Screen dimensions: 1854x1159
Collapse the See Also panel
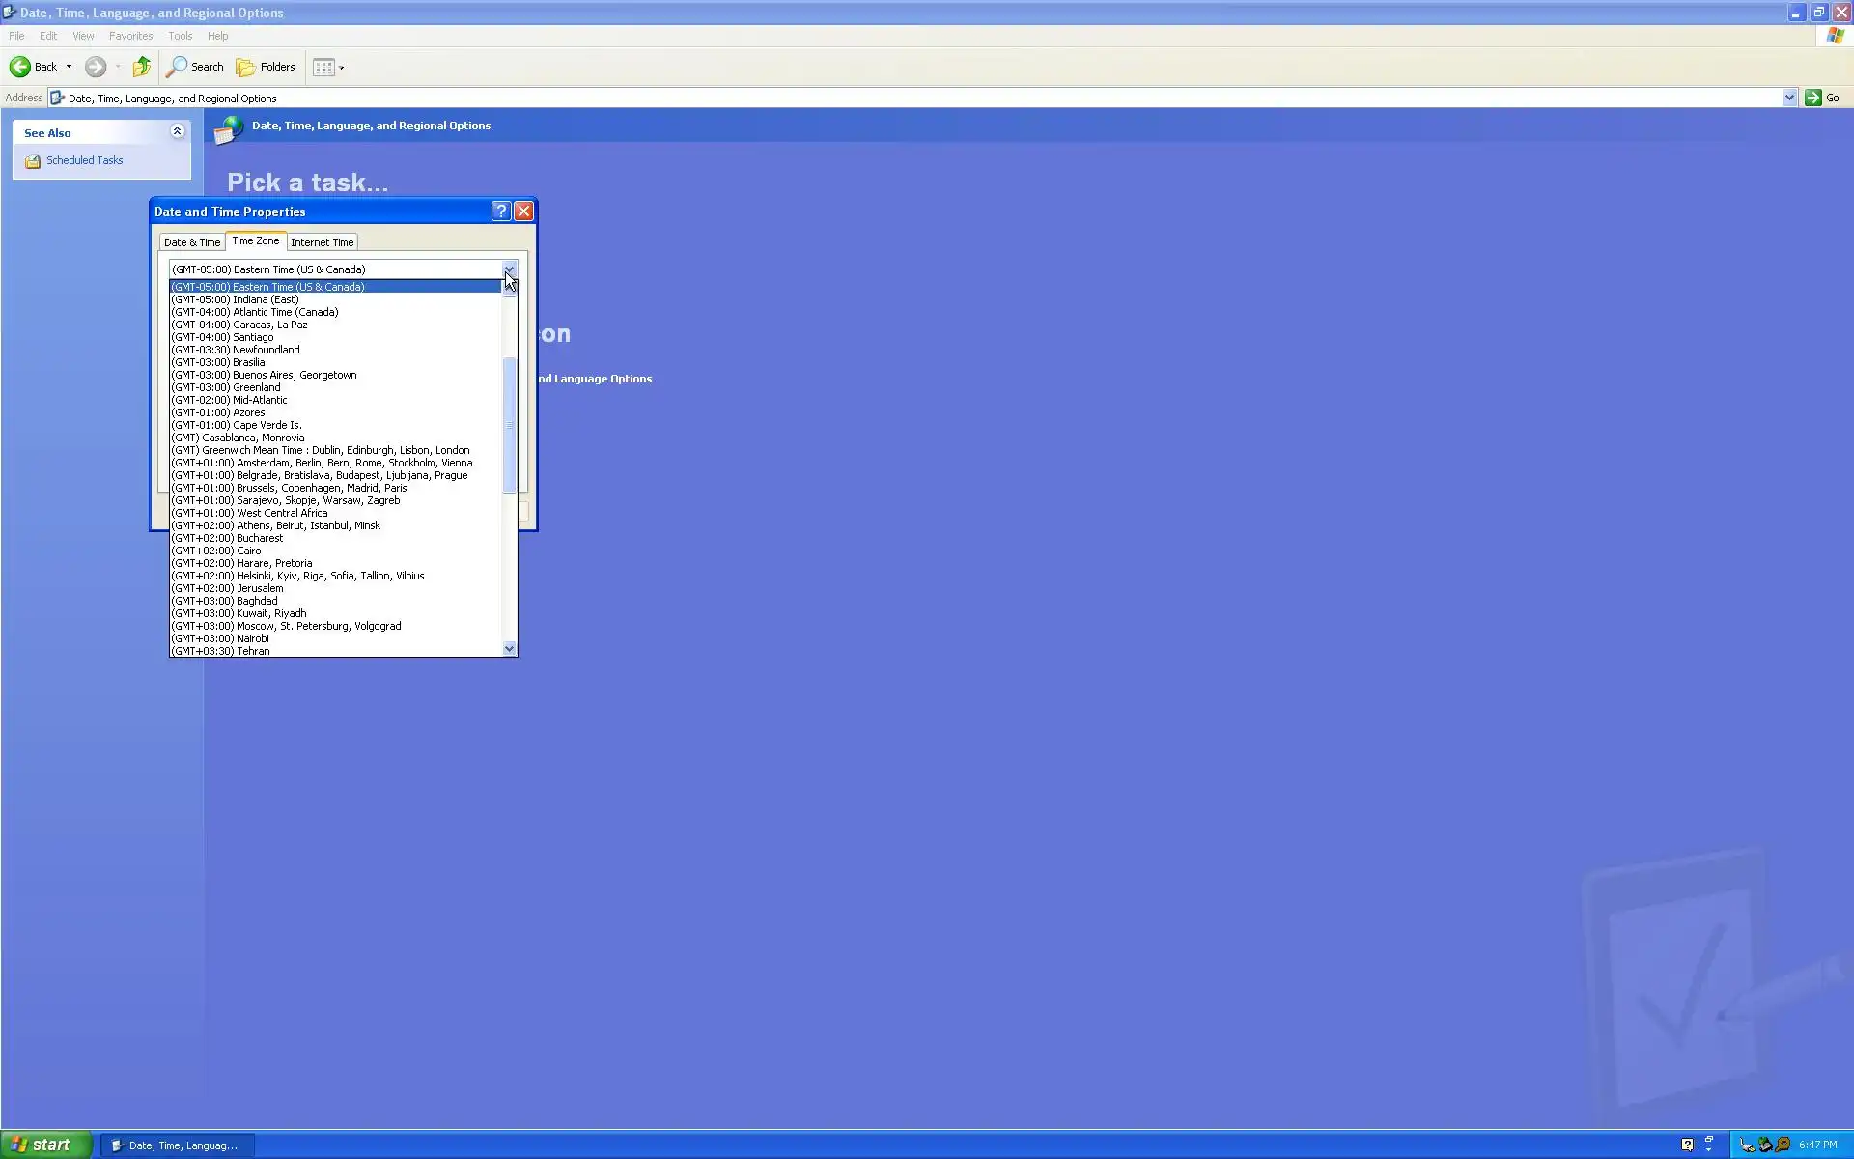(177, 131)
